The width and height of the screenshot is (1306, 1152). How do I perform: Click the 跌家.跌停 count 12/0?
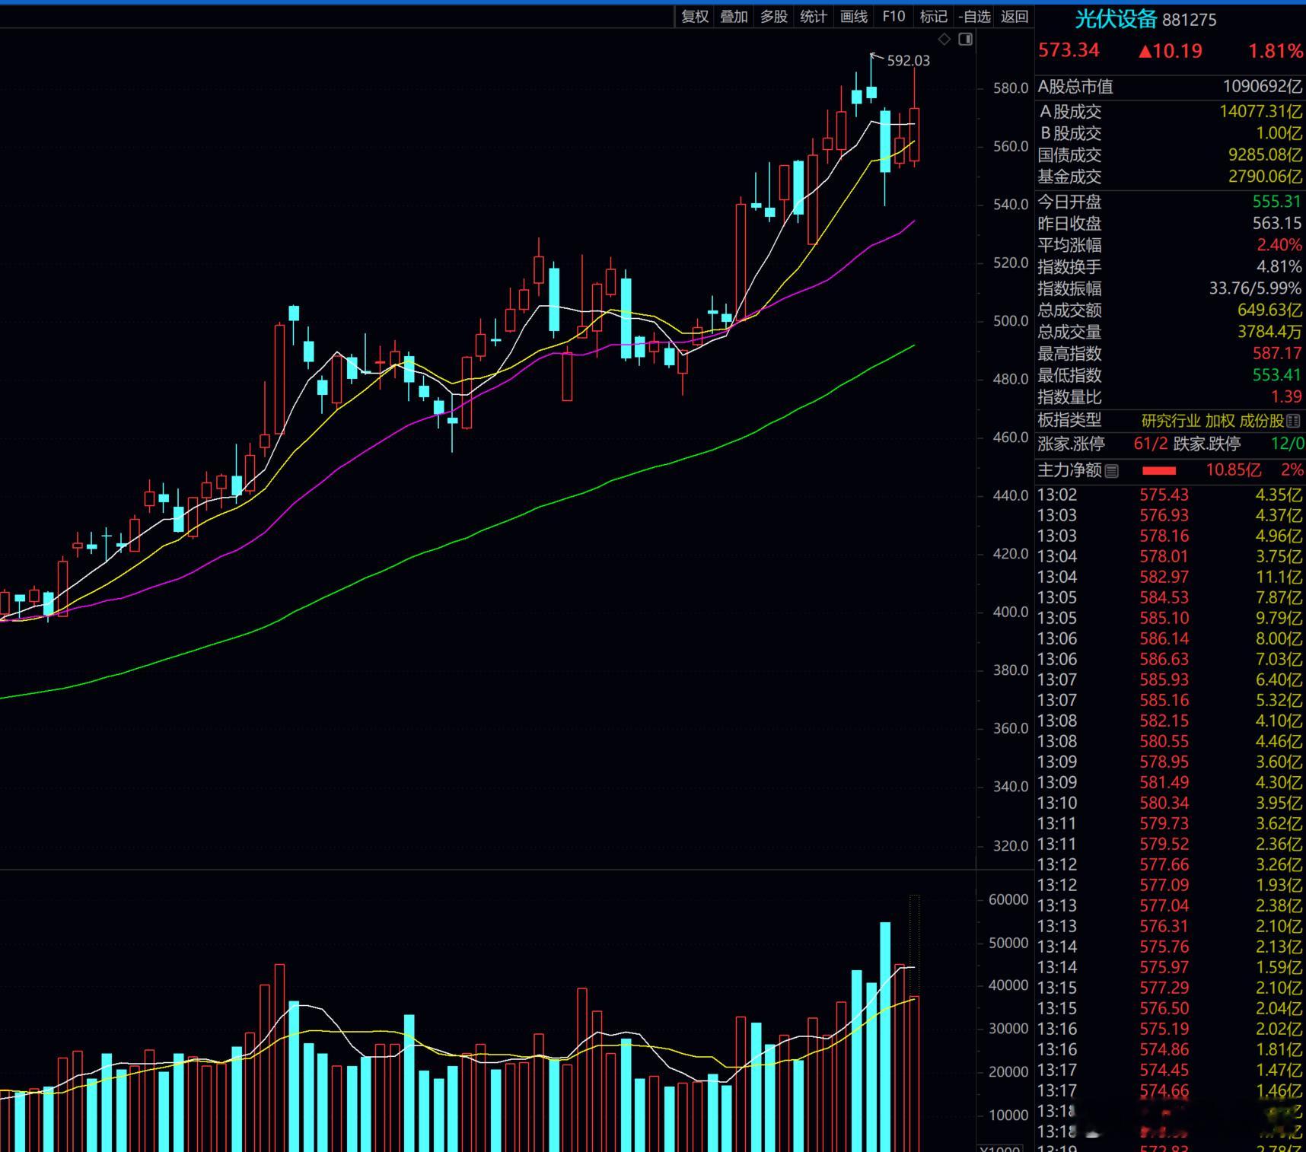[x=1287, y=444]
